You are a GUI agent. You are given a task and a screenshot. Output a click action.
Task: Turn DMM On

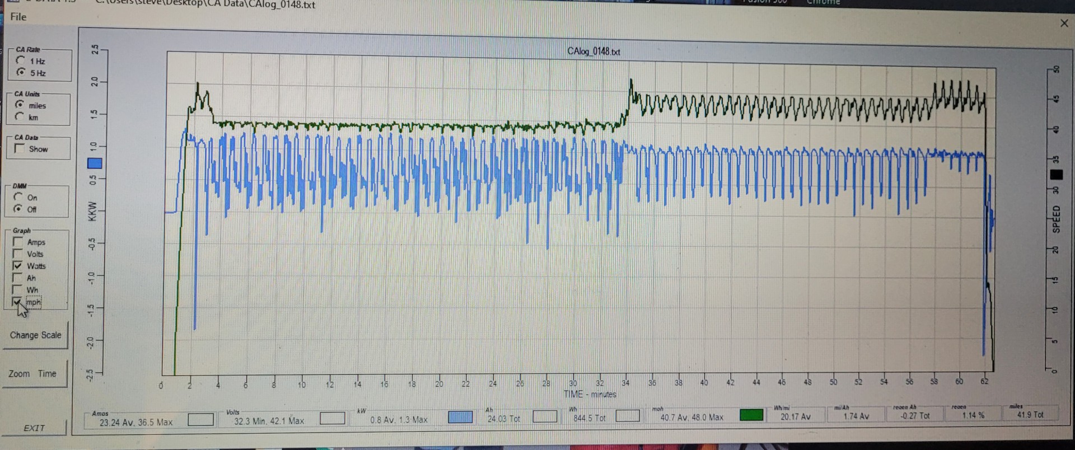coord(18,197)
